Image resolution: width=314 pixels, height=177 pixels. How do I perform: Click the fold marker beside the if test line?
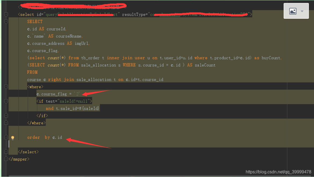(6, 101)
